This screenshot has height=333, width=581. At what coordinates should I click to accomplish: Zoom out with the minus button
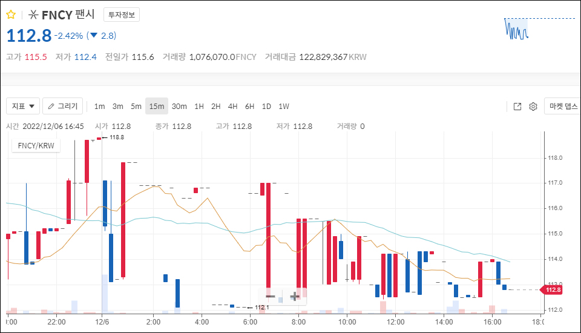pyautogui.click(x=271, y=297)
